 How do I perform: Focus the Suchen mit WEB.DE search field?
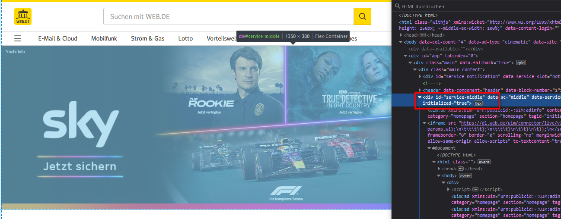pyautogui.click(x=229, y=16)
